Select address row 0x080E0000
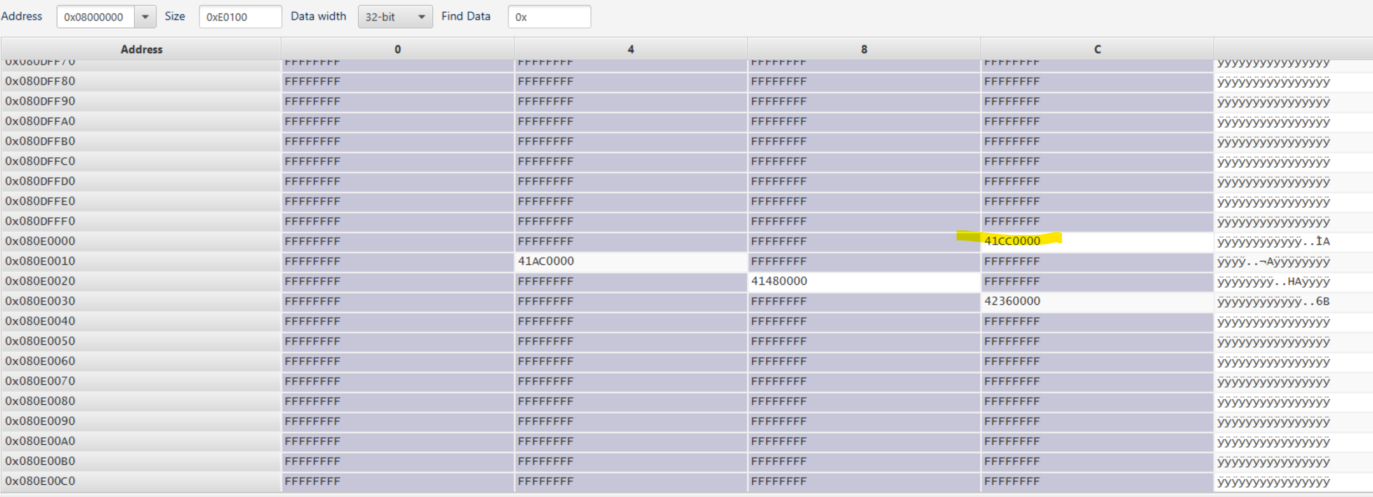The width and height of the screenshot is (1373, 497). click(141, 241)
